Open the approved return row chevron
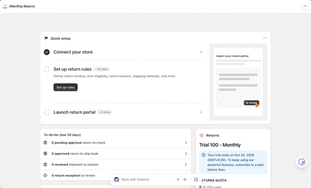 click(186, 153)
